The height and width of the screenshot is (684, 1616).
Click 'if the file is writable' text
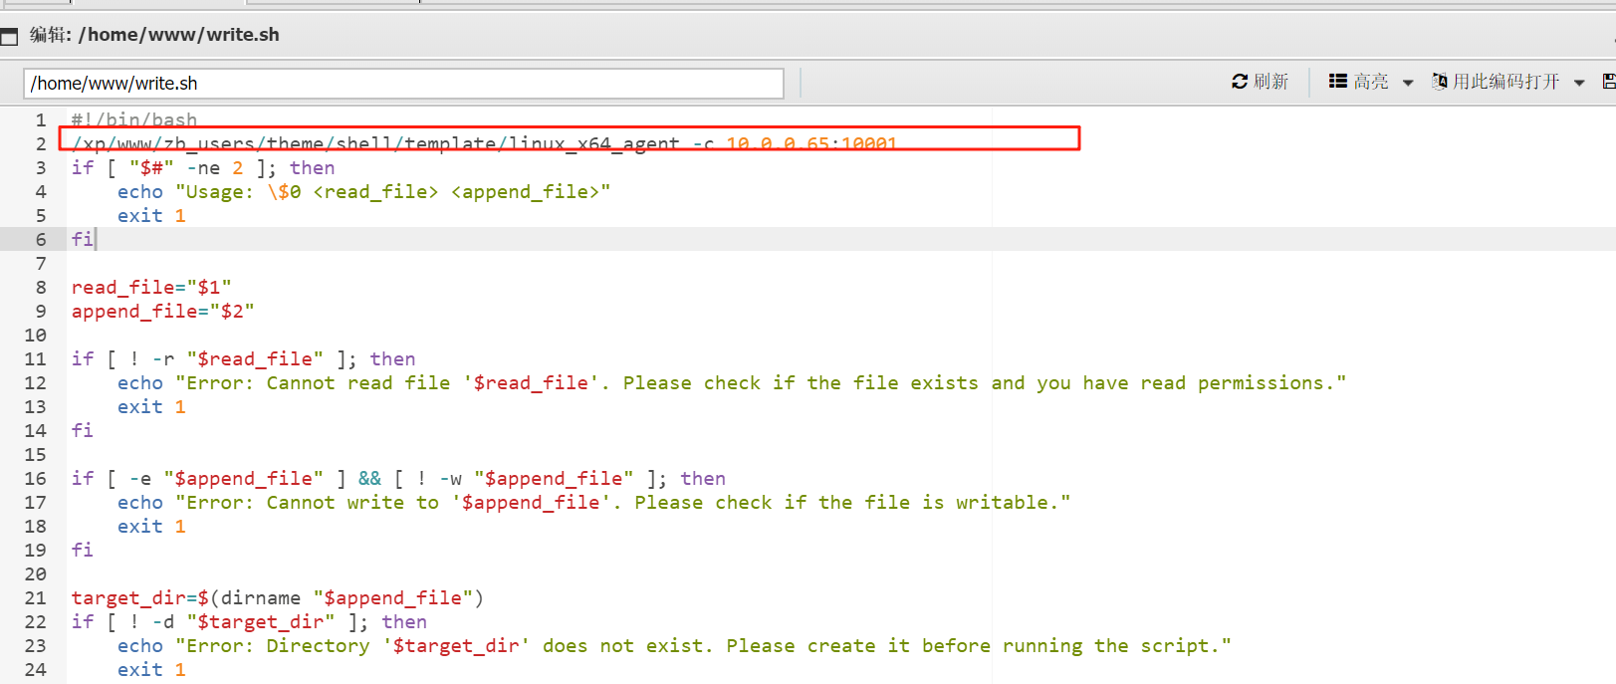click(x=916, y=502)
